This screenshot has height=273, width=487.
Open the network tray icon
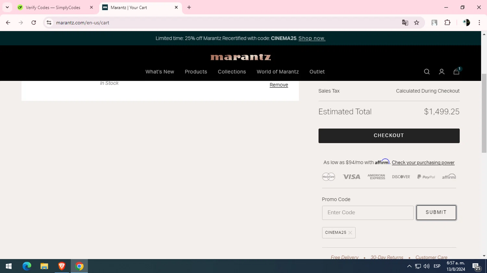click(418, 266)
